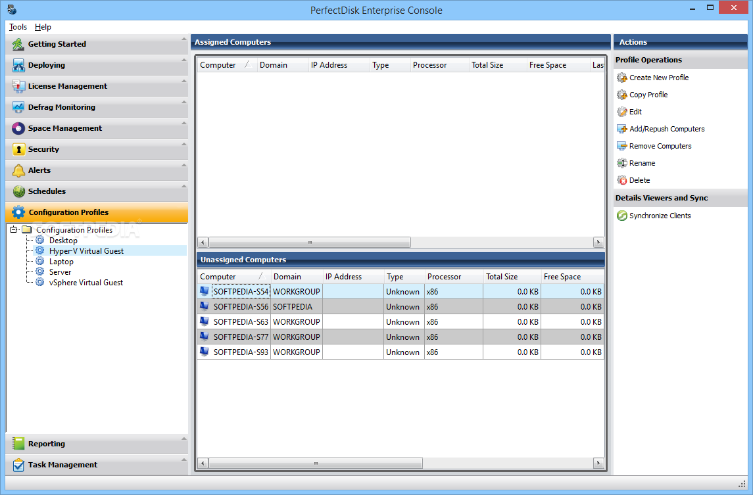Click the Create New Profile link
The width and height of the screenshot is (753, 495).
pyautogui.click(x=659, y=78)
